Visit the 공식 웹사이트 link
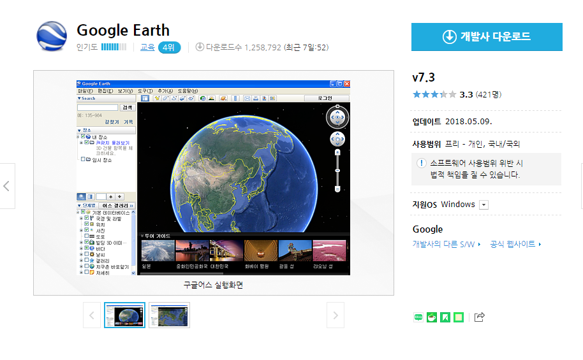Image resolution: width=583 pixels, height=360 pixels. pos(515,244)
